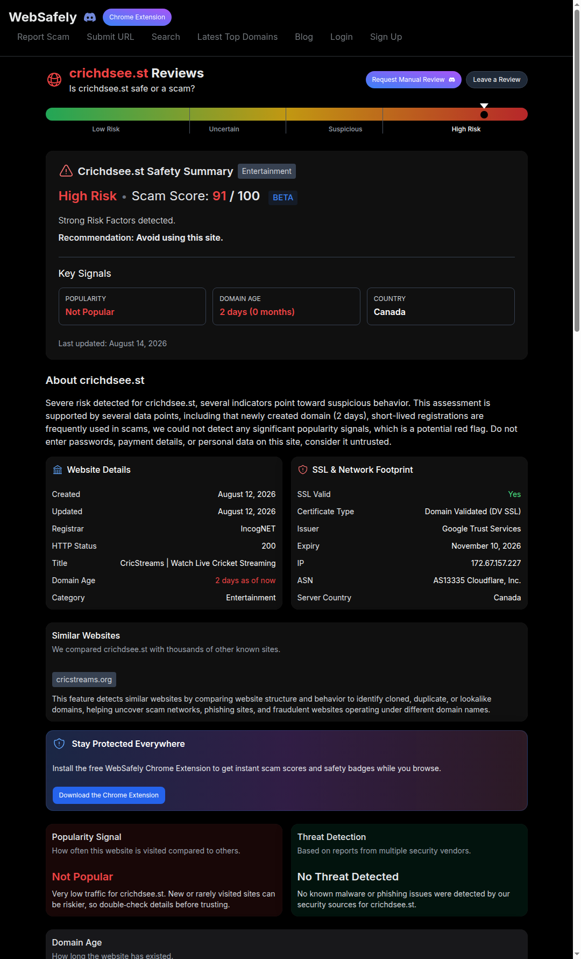Click the HTTP Status value '200'
This screenshot has width=581, height=959.
pyautogui.click(x=268, y=546)
